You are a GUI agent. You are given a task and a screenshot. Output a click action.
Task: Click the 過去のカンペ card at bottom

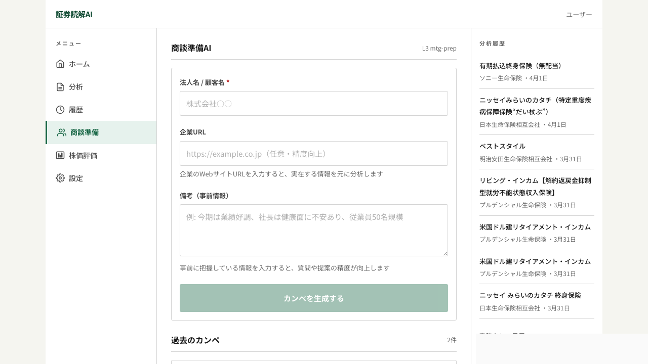coord(314,362)
